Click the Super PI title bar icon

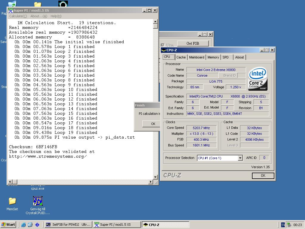tap(10, 10)
